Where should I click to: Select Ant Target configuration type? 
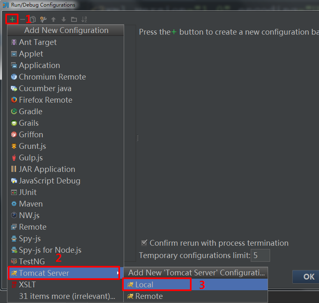point(65,42)
